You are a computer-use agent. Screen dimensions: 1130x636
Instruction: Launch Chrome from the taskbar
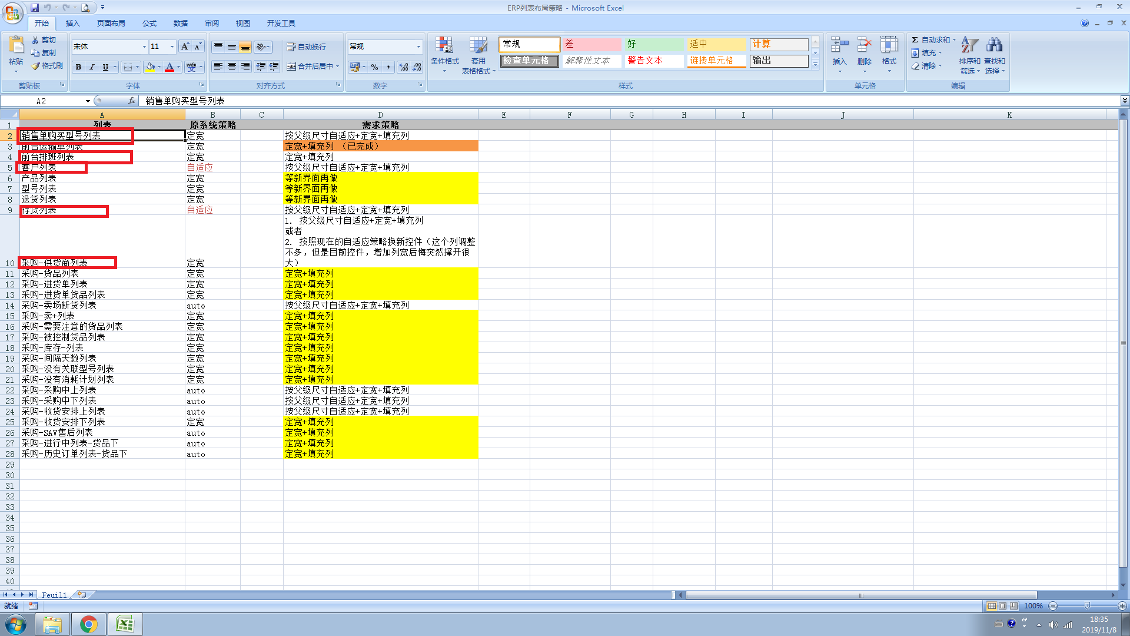(x=88, y=624)
